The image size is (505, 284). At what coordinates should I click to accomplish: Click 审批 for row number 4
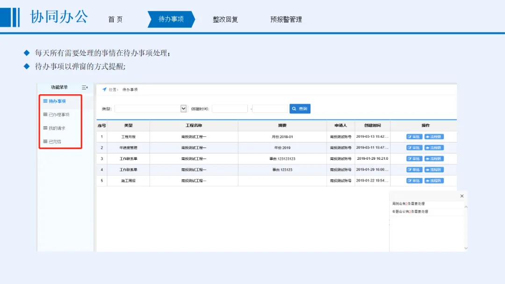(414, 170)
